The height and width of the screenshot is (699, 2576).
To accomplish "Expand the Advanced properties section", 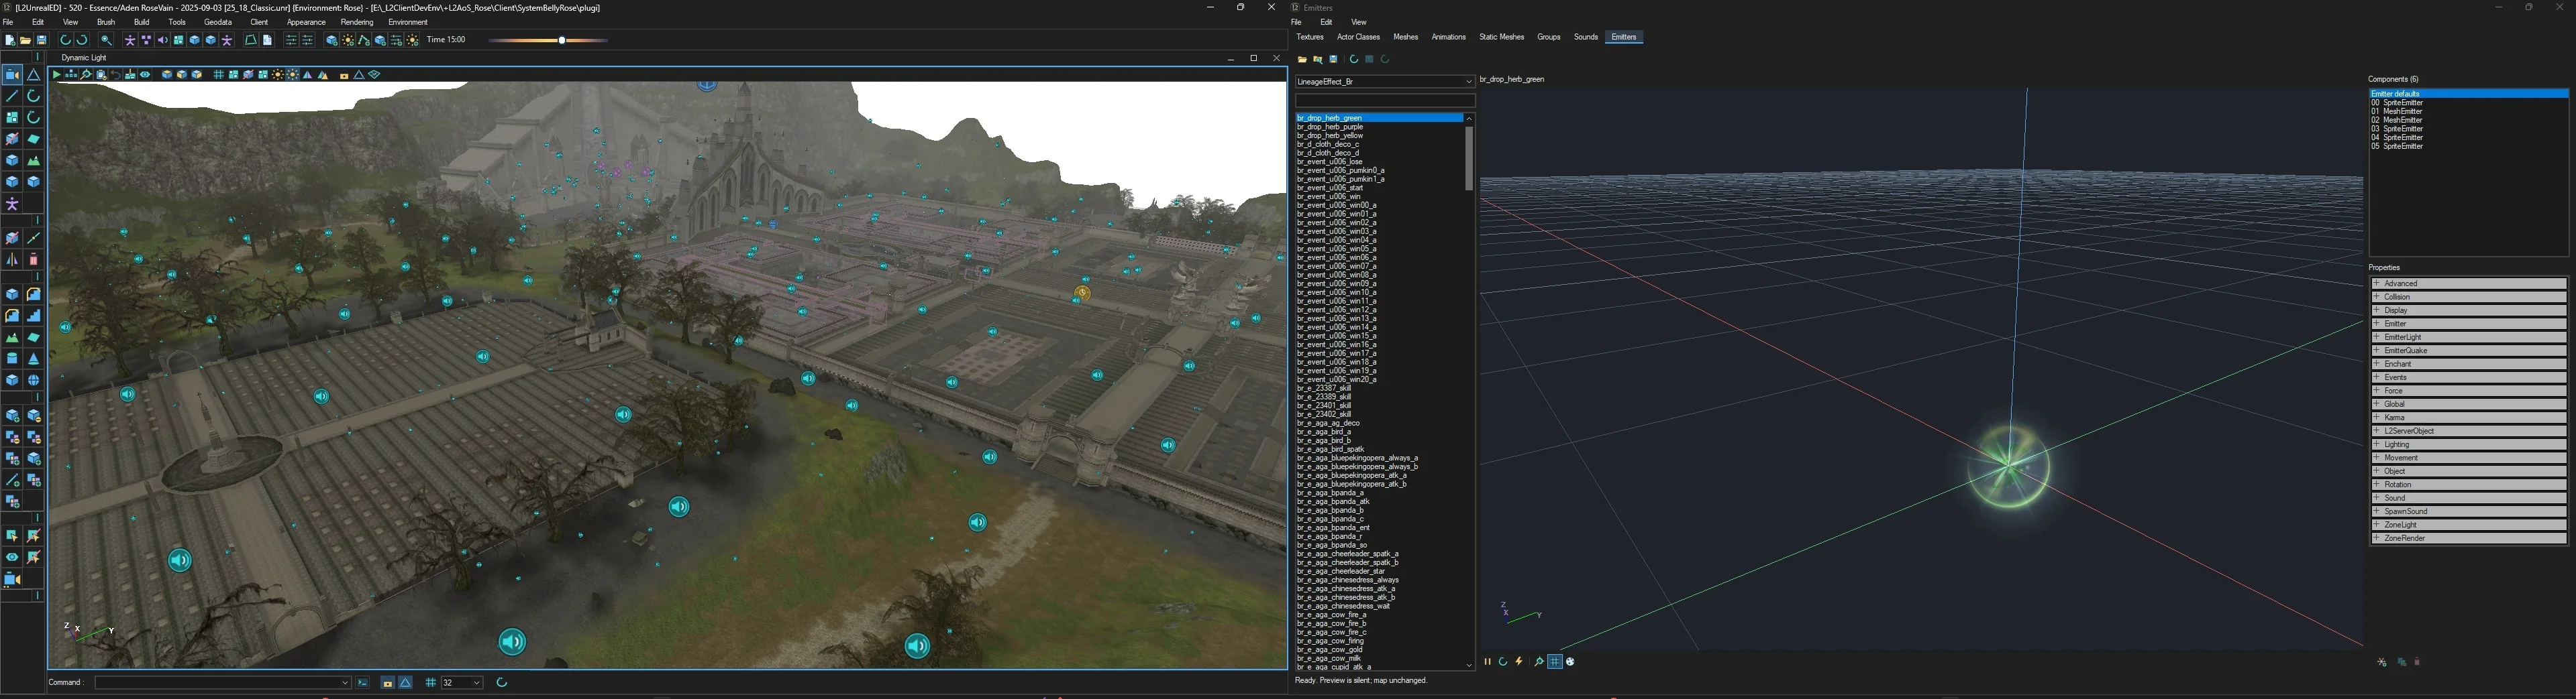I will tap(2468, 283).
